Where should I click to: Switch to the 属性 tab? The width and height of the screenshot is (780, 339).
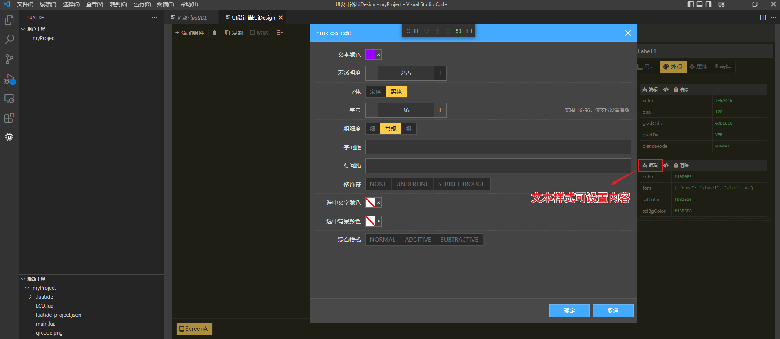(699, 67)
